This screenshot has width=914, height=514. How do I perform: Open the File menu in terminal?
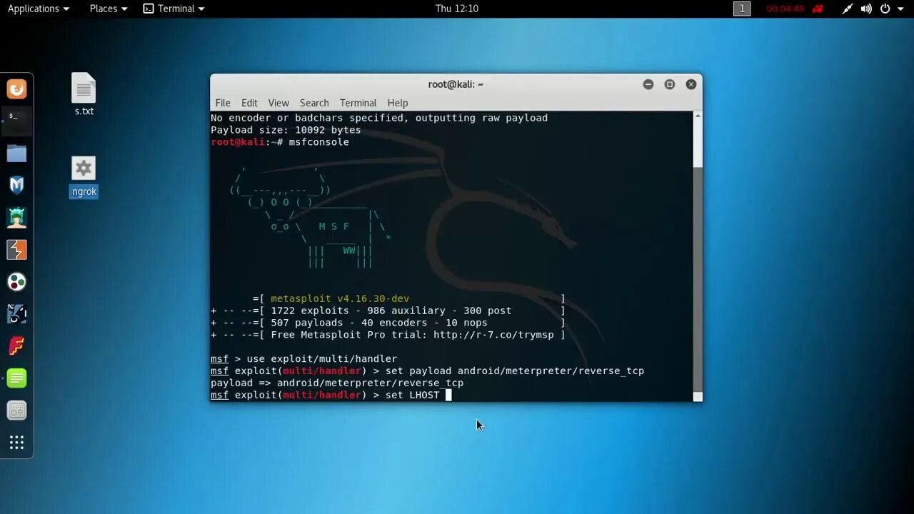(223, 103)
